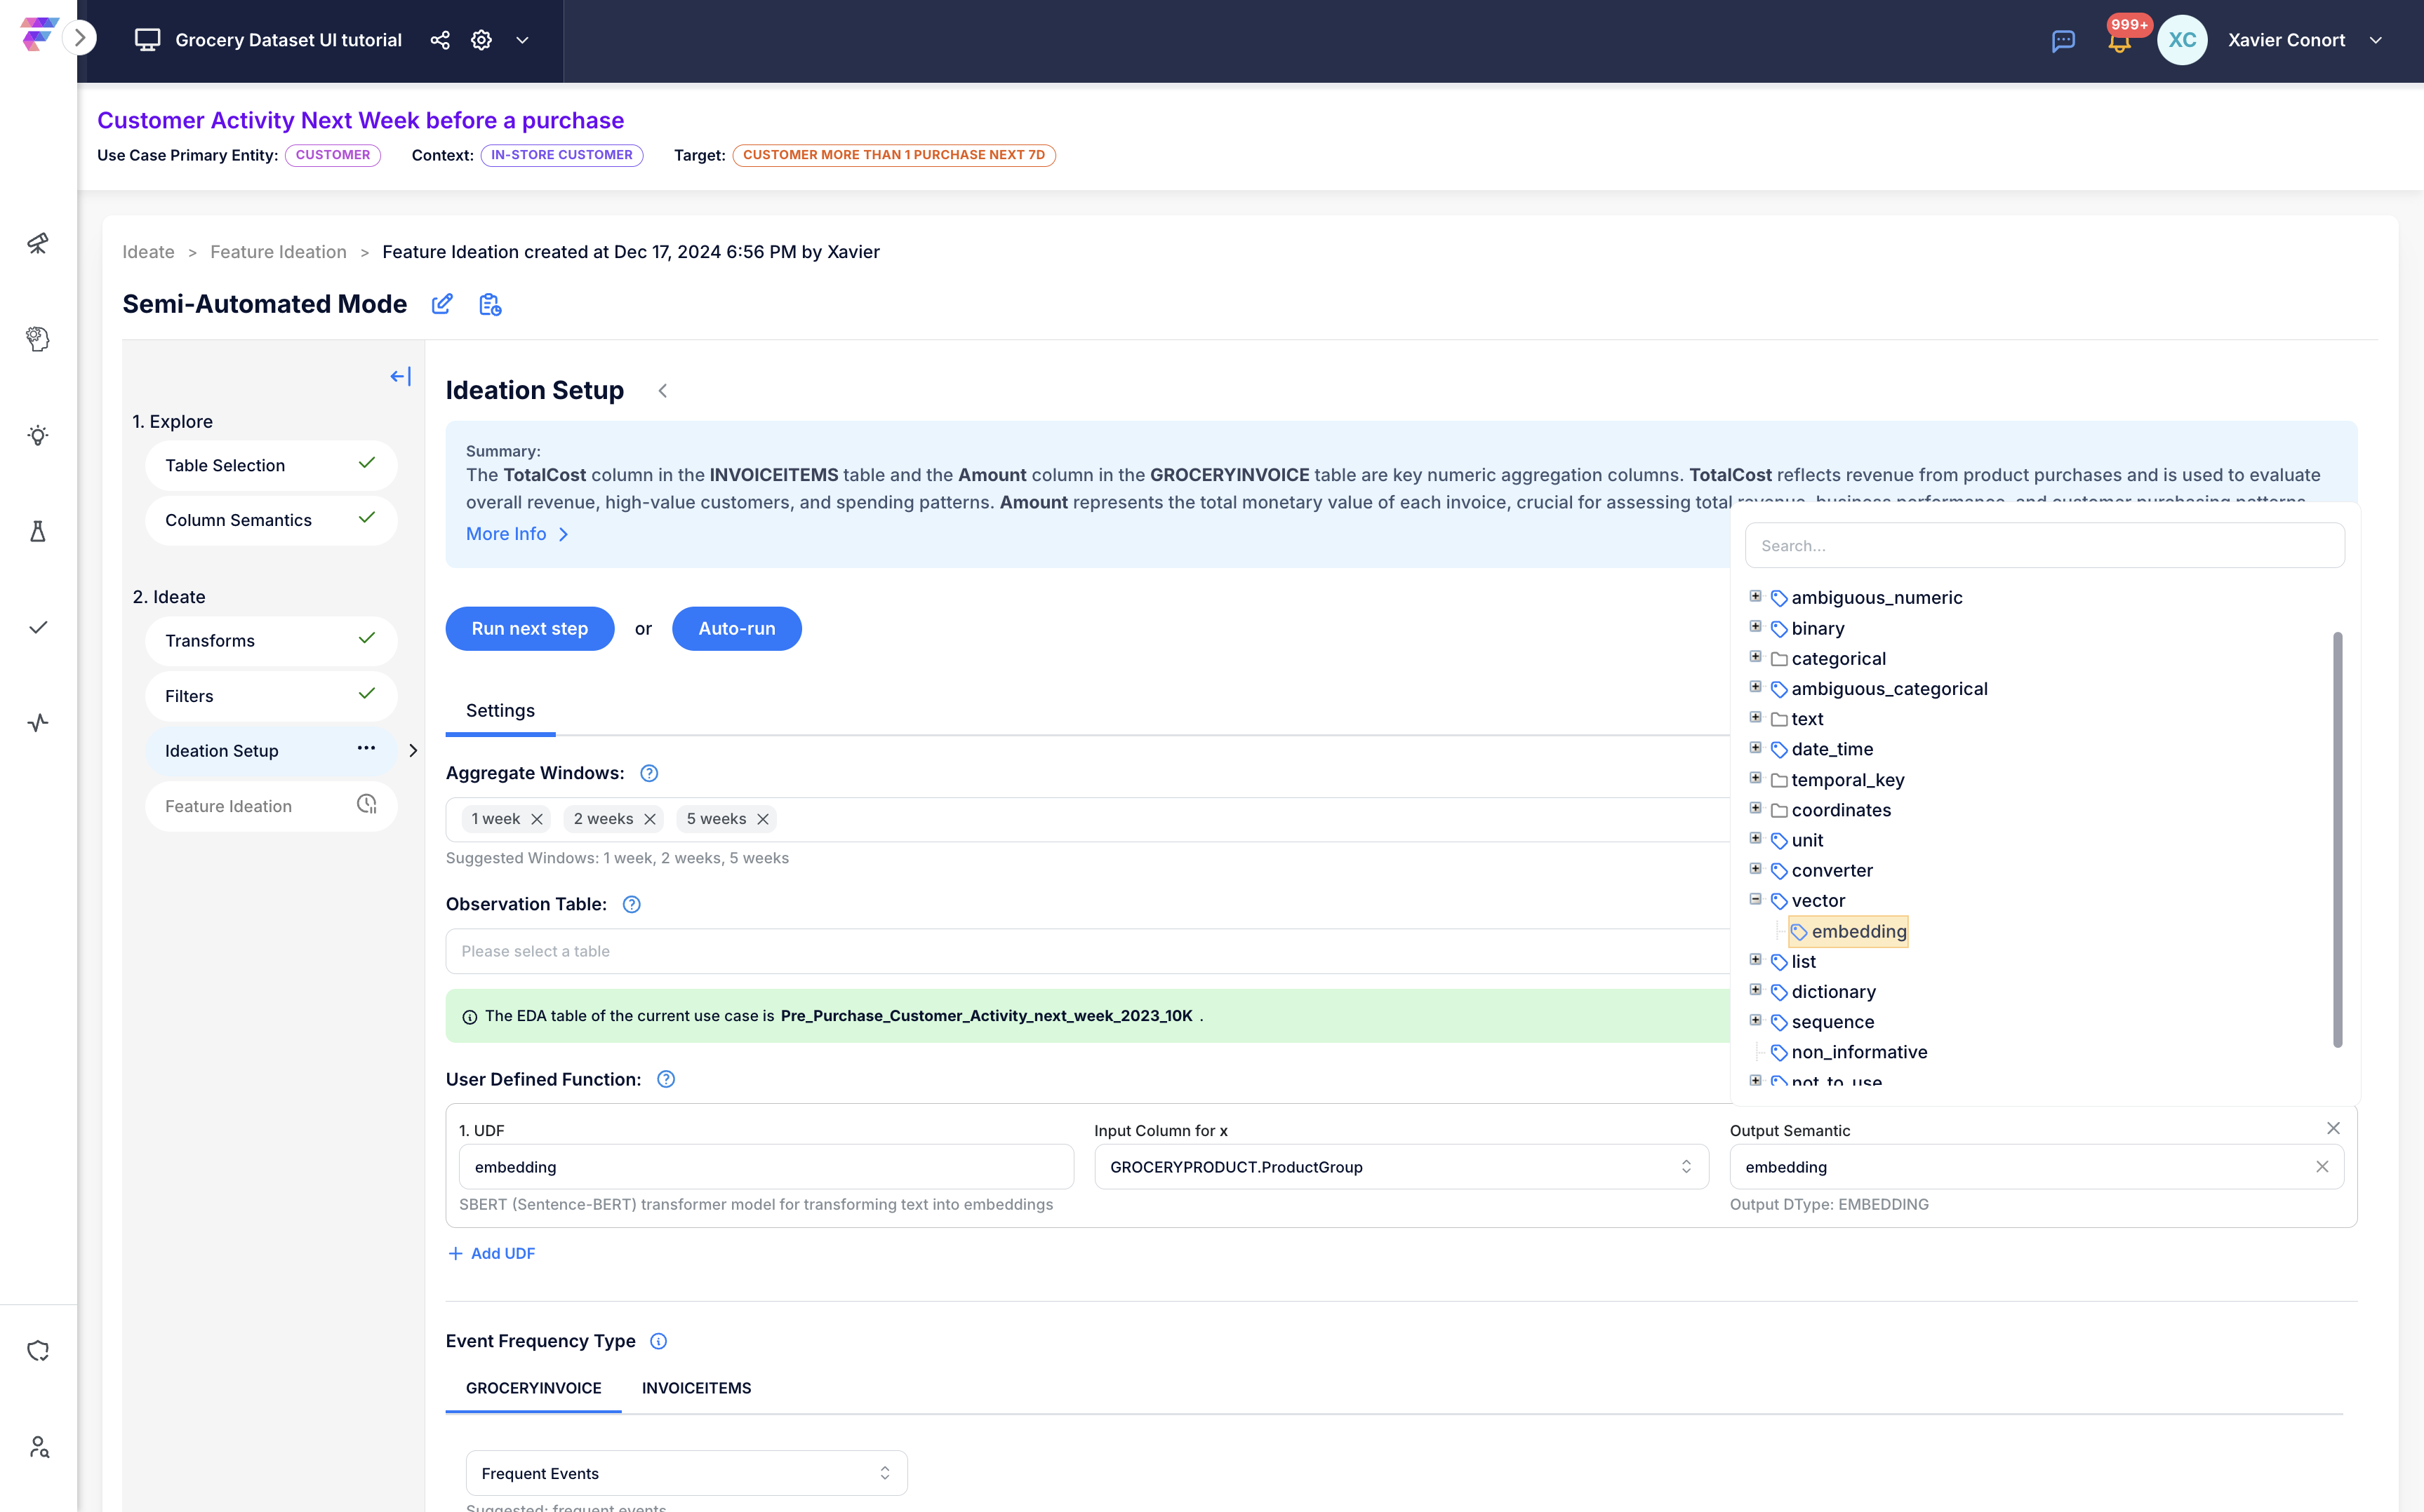The width and height of the screenshot is (2424, 1512).
Task: Open Ideation Setup three-dots menu
Action: tap(366, 748)
